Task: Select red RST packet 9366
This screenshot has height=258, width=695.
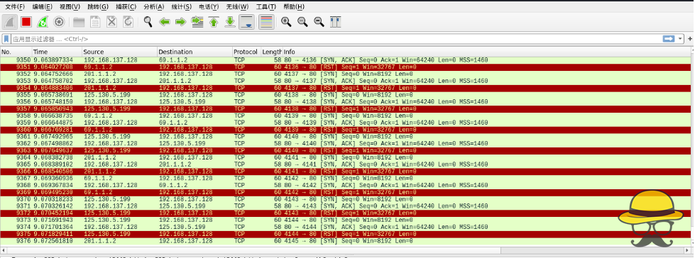Action: (346, 172)
